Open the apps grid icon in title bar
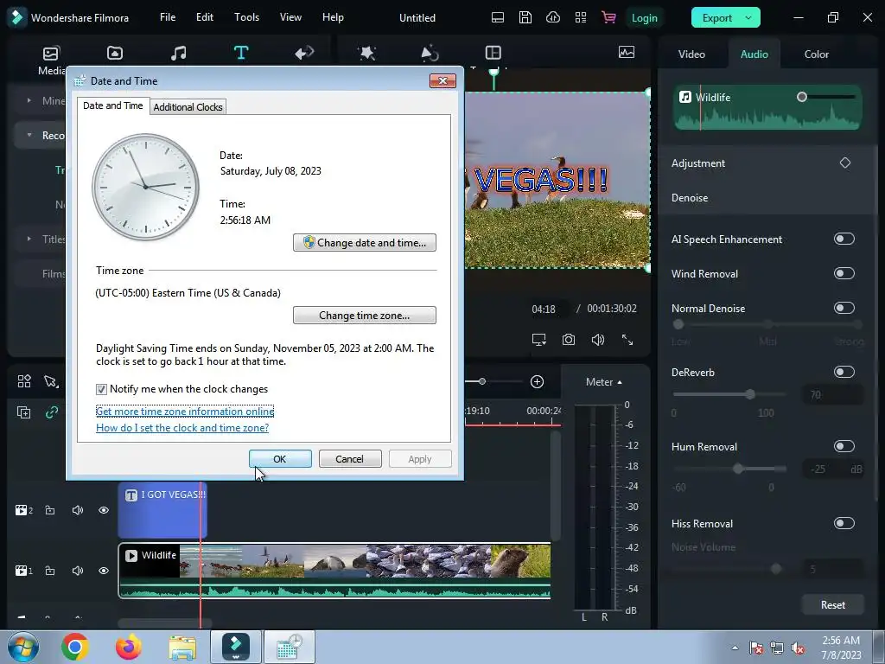Viewport: 885px width, 664px height. tap(580, 17)
